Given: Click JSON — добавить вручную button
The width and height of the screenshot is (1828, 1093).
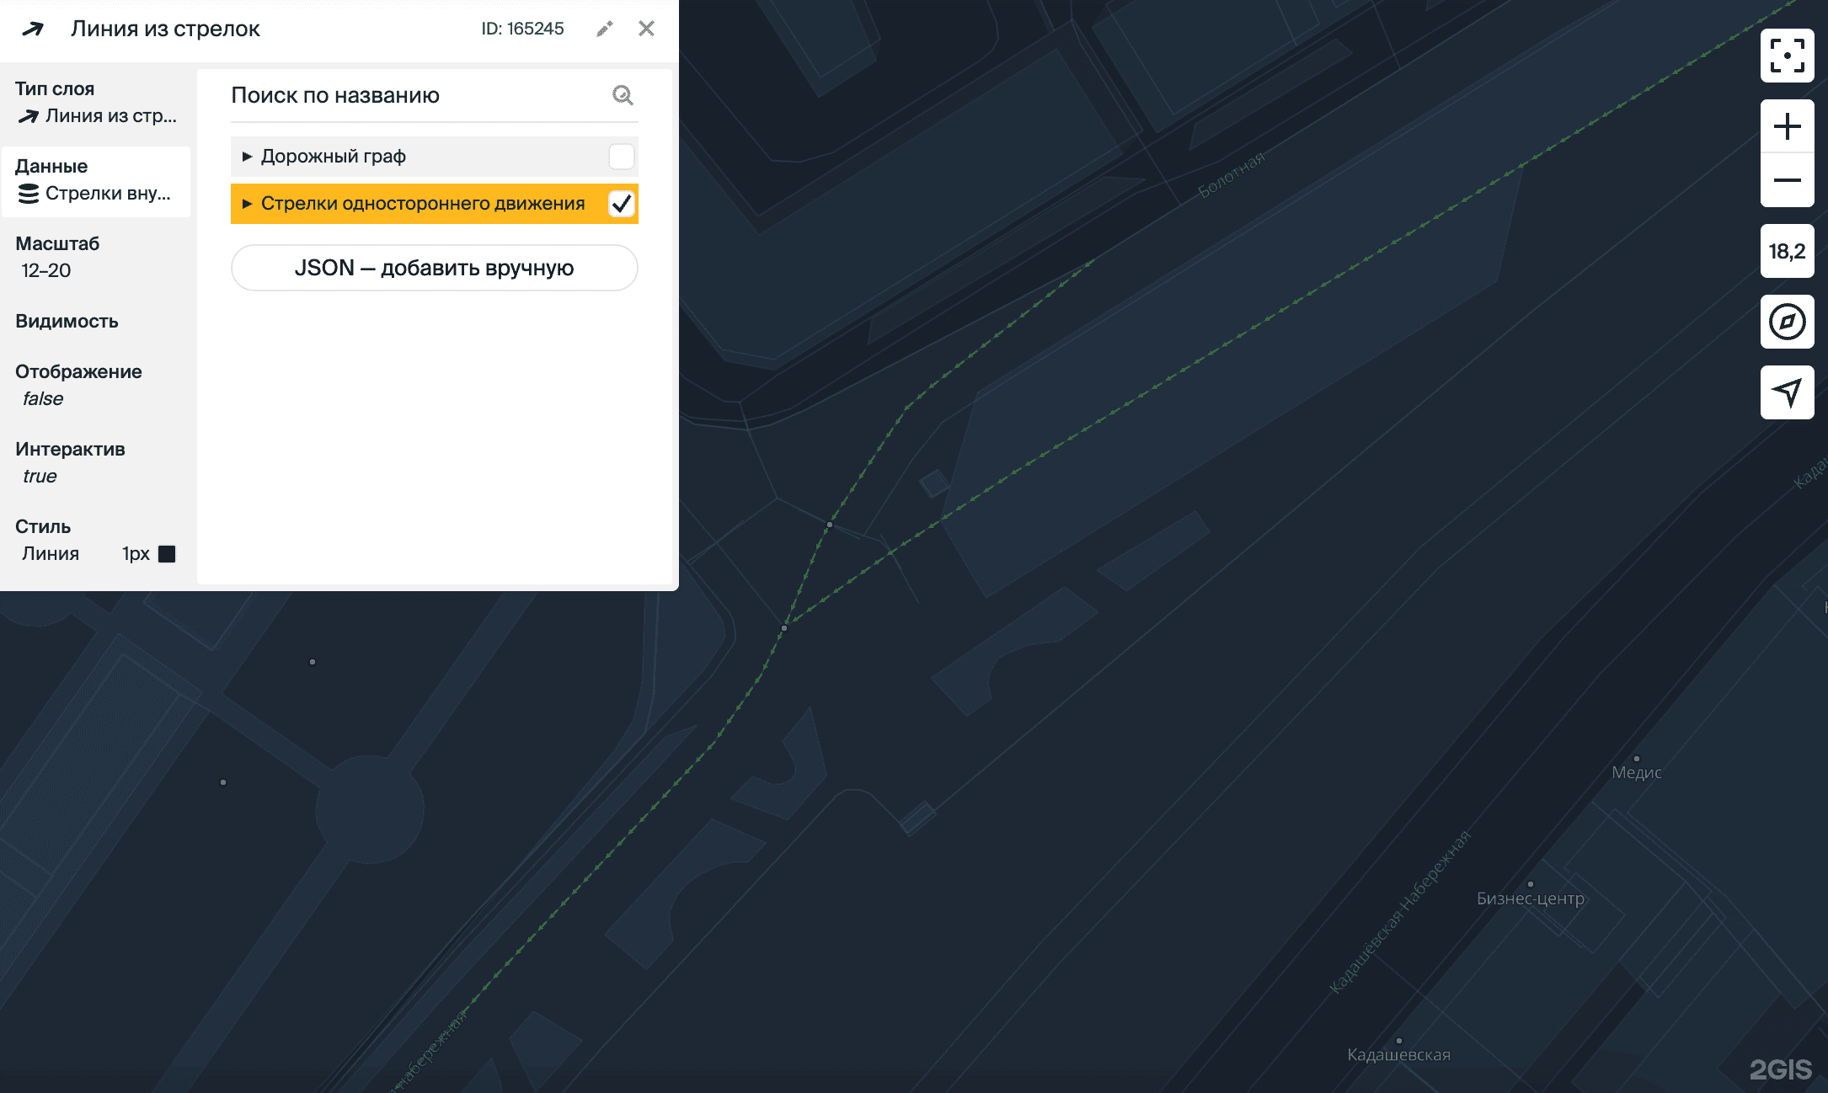Looking at the screenshot, I should point(434,268).
